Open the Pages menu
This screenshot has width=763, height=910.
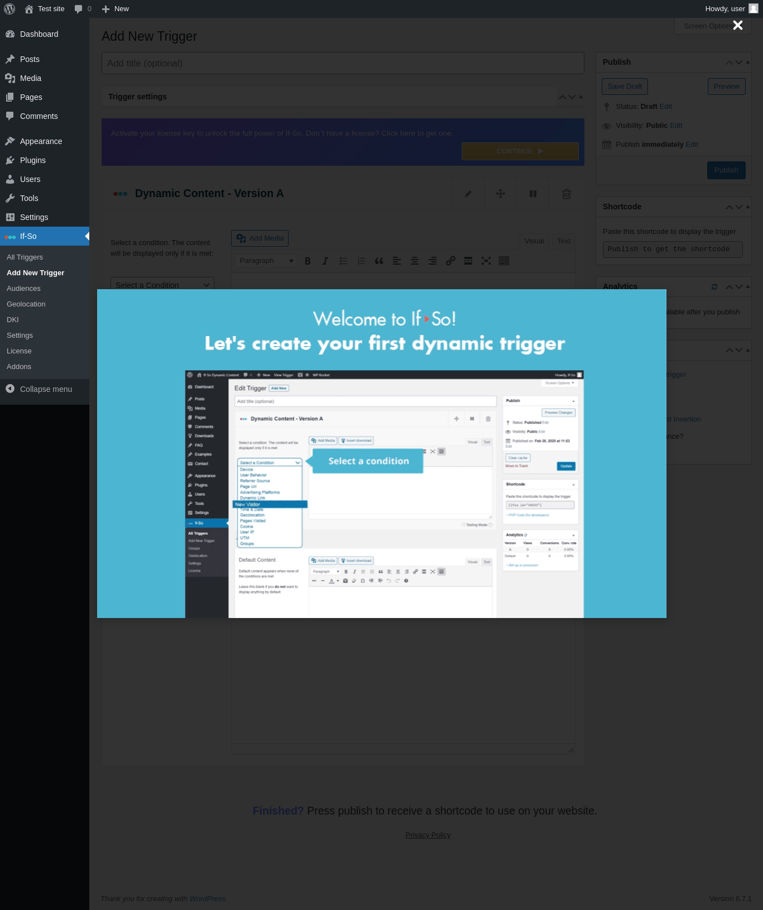(x=45, y=97)
